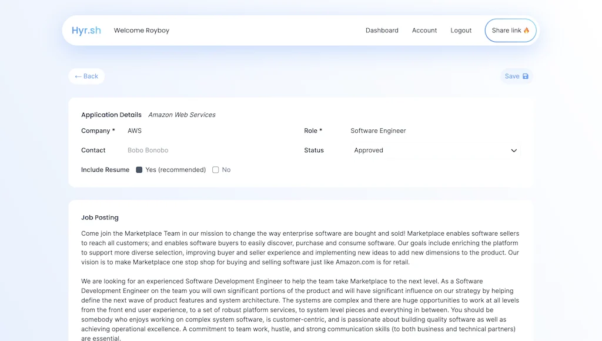Click the second Job Posting paragraph

click(300, 310)
